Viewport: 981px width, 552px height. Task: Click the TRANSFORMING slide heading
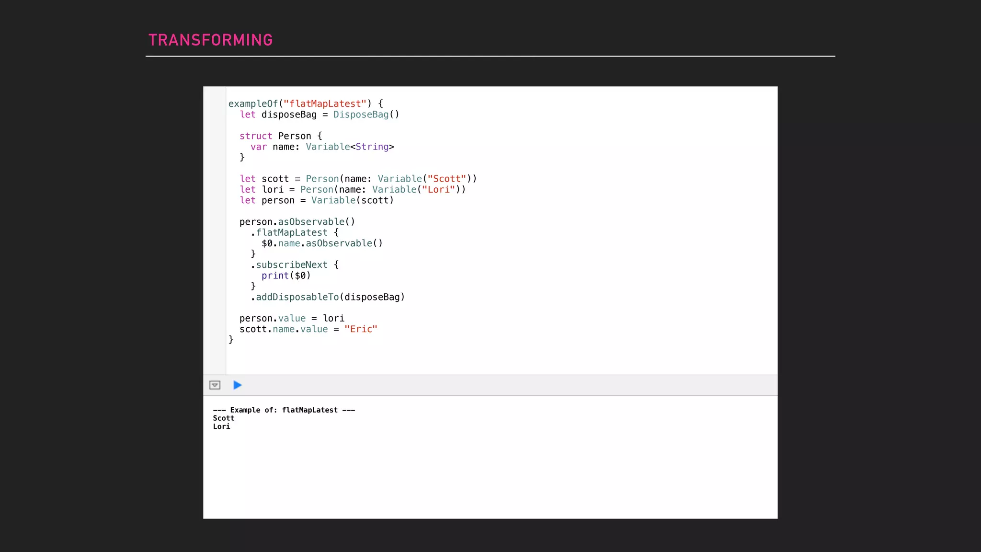pyautogui.click(x=210, y=40)
